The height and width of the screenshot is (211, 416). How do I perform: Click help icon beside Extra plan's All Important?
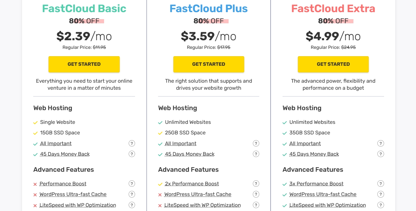coord(381,143)
